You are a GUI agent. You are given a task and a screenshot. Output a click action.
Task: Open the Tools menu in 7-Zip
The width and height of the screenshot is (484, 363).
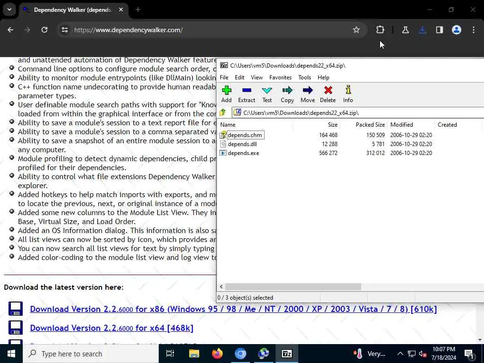pyautogui.click(x=304, y=78)
